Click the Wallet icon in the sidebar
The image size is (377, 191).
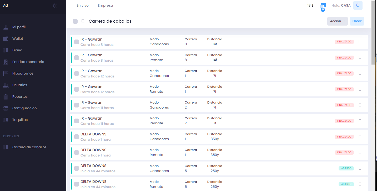[6, 39]
